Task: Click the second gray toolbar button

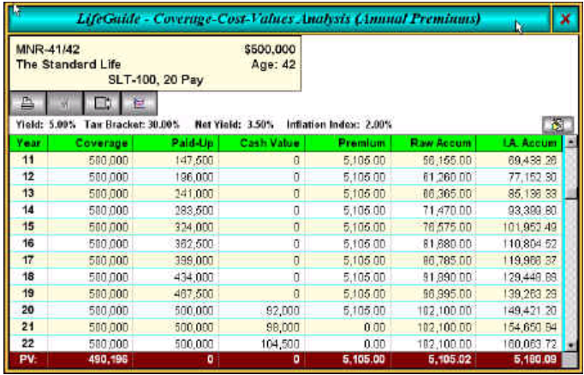Action: tap(65, 103)
